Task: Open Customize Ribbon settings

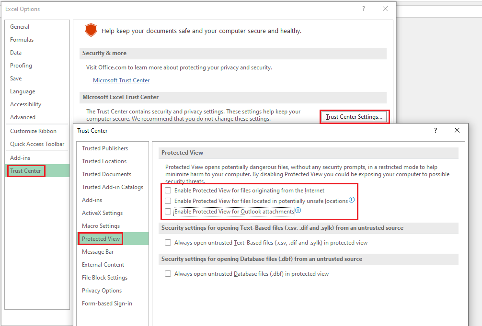Action: (37, 131)
